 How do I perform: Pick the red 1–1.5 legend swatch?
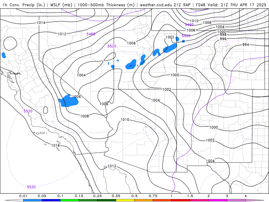(181, 200)
